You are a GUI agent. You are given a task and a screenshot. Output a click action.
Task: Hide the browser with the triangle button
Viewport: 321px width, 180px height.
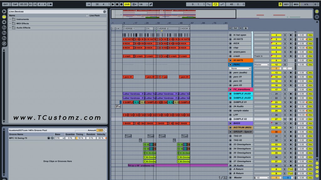pos(4,12)
